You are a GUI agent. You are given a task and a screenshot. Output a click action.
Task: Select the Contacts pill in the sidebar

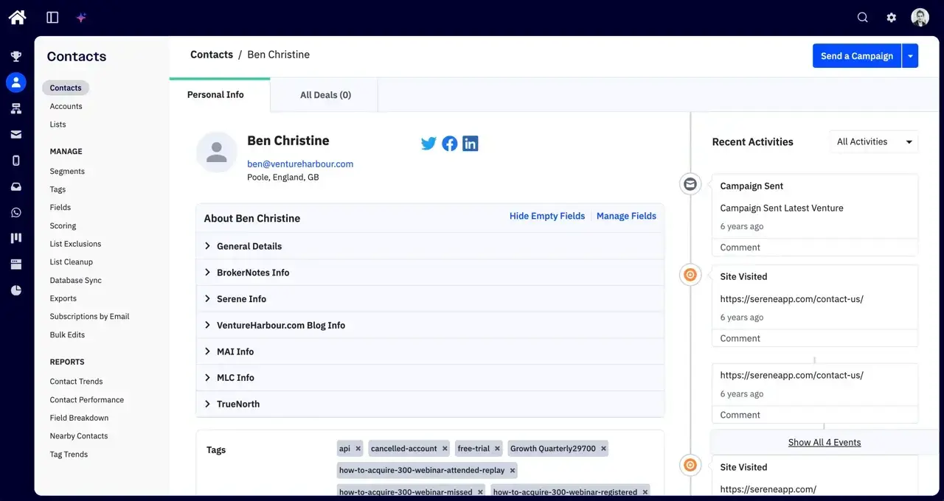[x=66, y=88]
